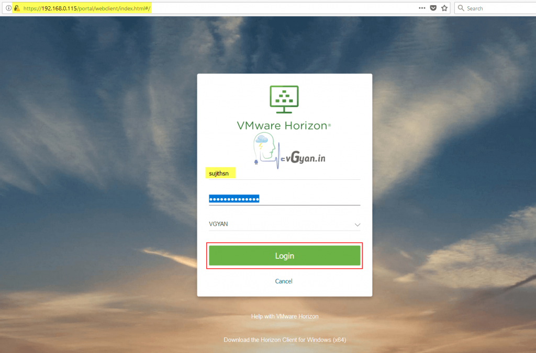Click the sujithsn username field
Image resolution: width=536 pixels, height=353 pixels.
coord(220,173)
